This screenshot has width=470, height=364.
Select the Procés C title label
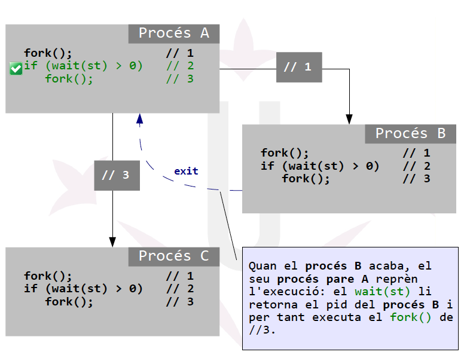click(173, 256)
